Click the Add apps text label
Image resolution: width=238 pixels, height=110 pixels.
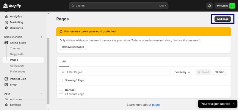tap(16, 99)
